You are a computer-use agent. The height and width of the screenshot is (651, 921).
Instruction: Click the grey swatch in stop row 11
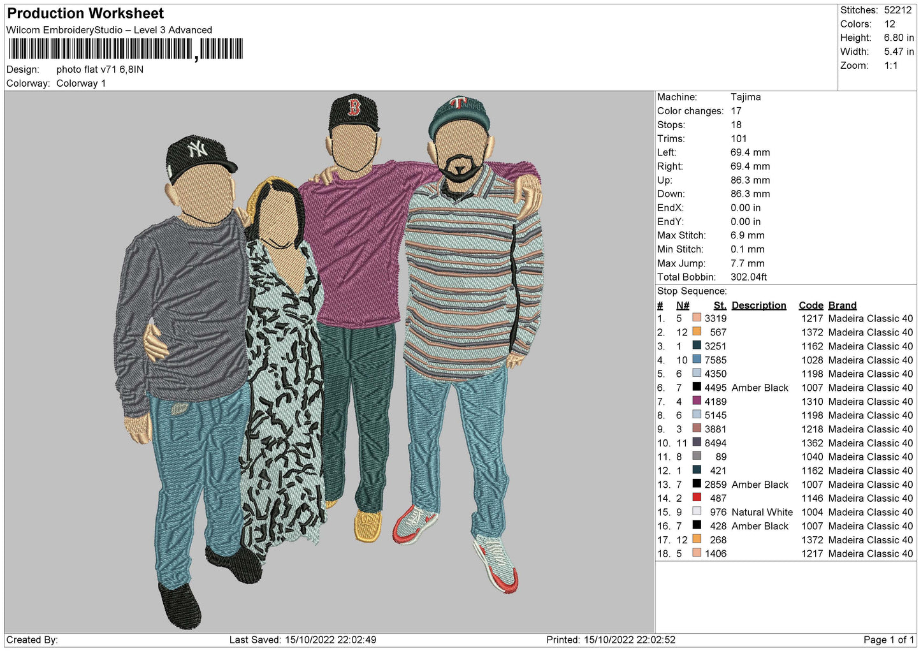697,457
